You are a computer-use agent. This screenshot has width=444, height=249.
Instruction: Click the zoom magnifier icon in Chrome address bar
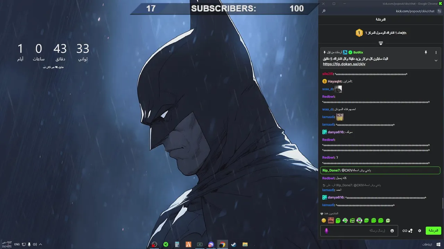click(x=324, y=11)
